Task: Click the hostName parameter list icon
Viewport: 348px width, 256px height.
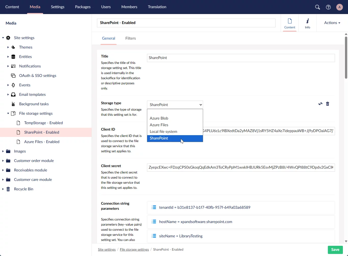Action: [x=154, y=222]
